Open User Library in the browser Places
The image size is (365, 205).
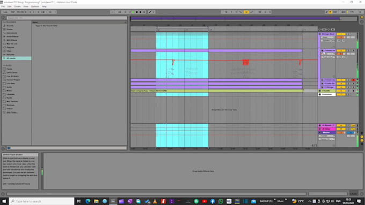pyautogui.click(x=12, y=73)
